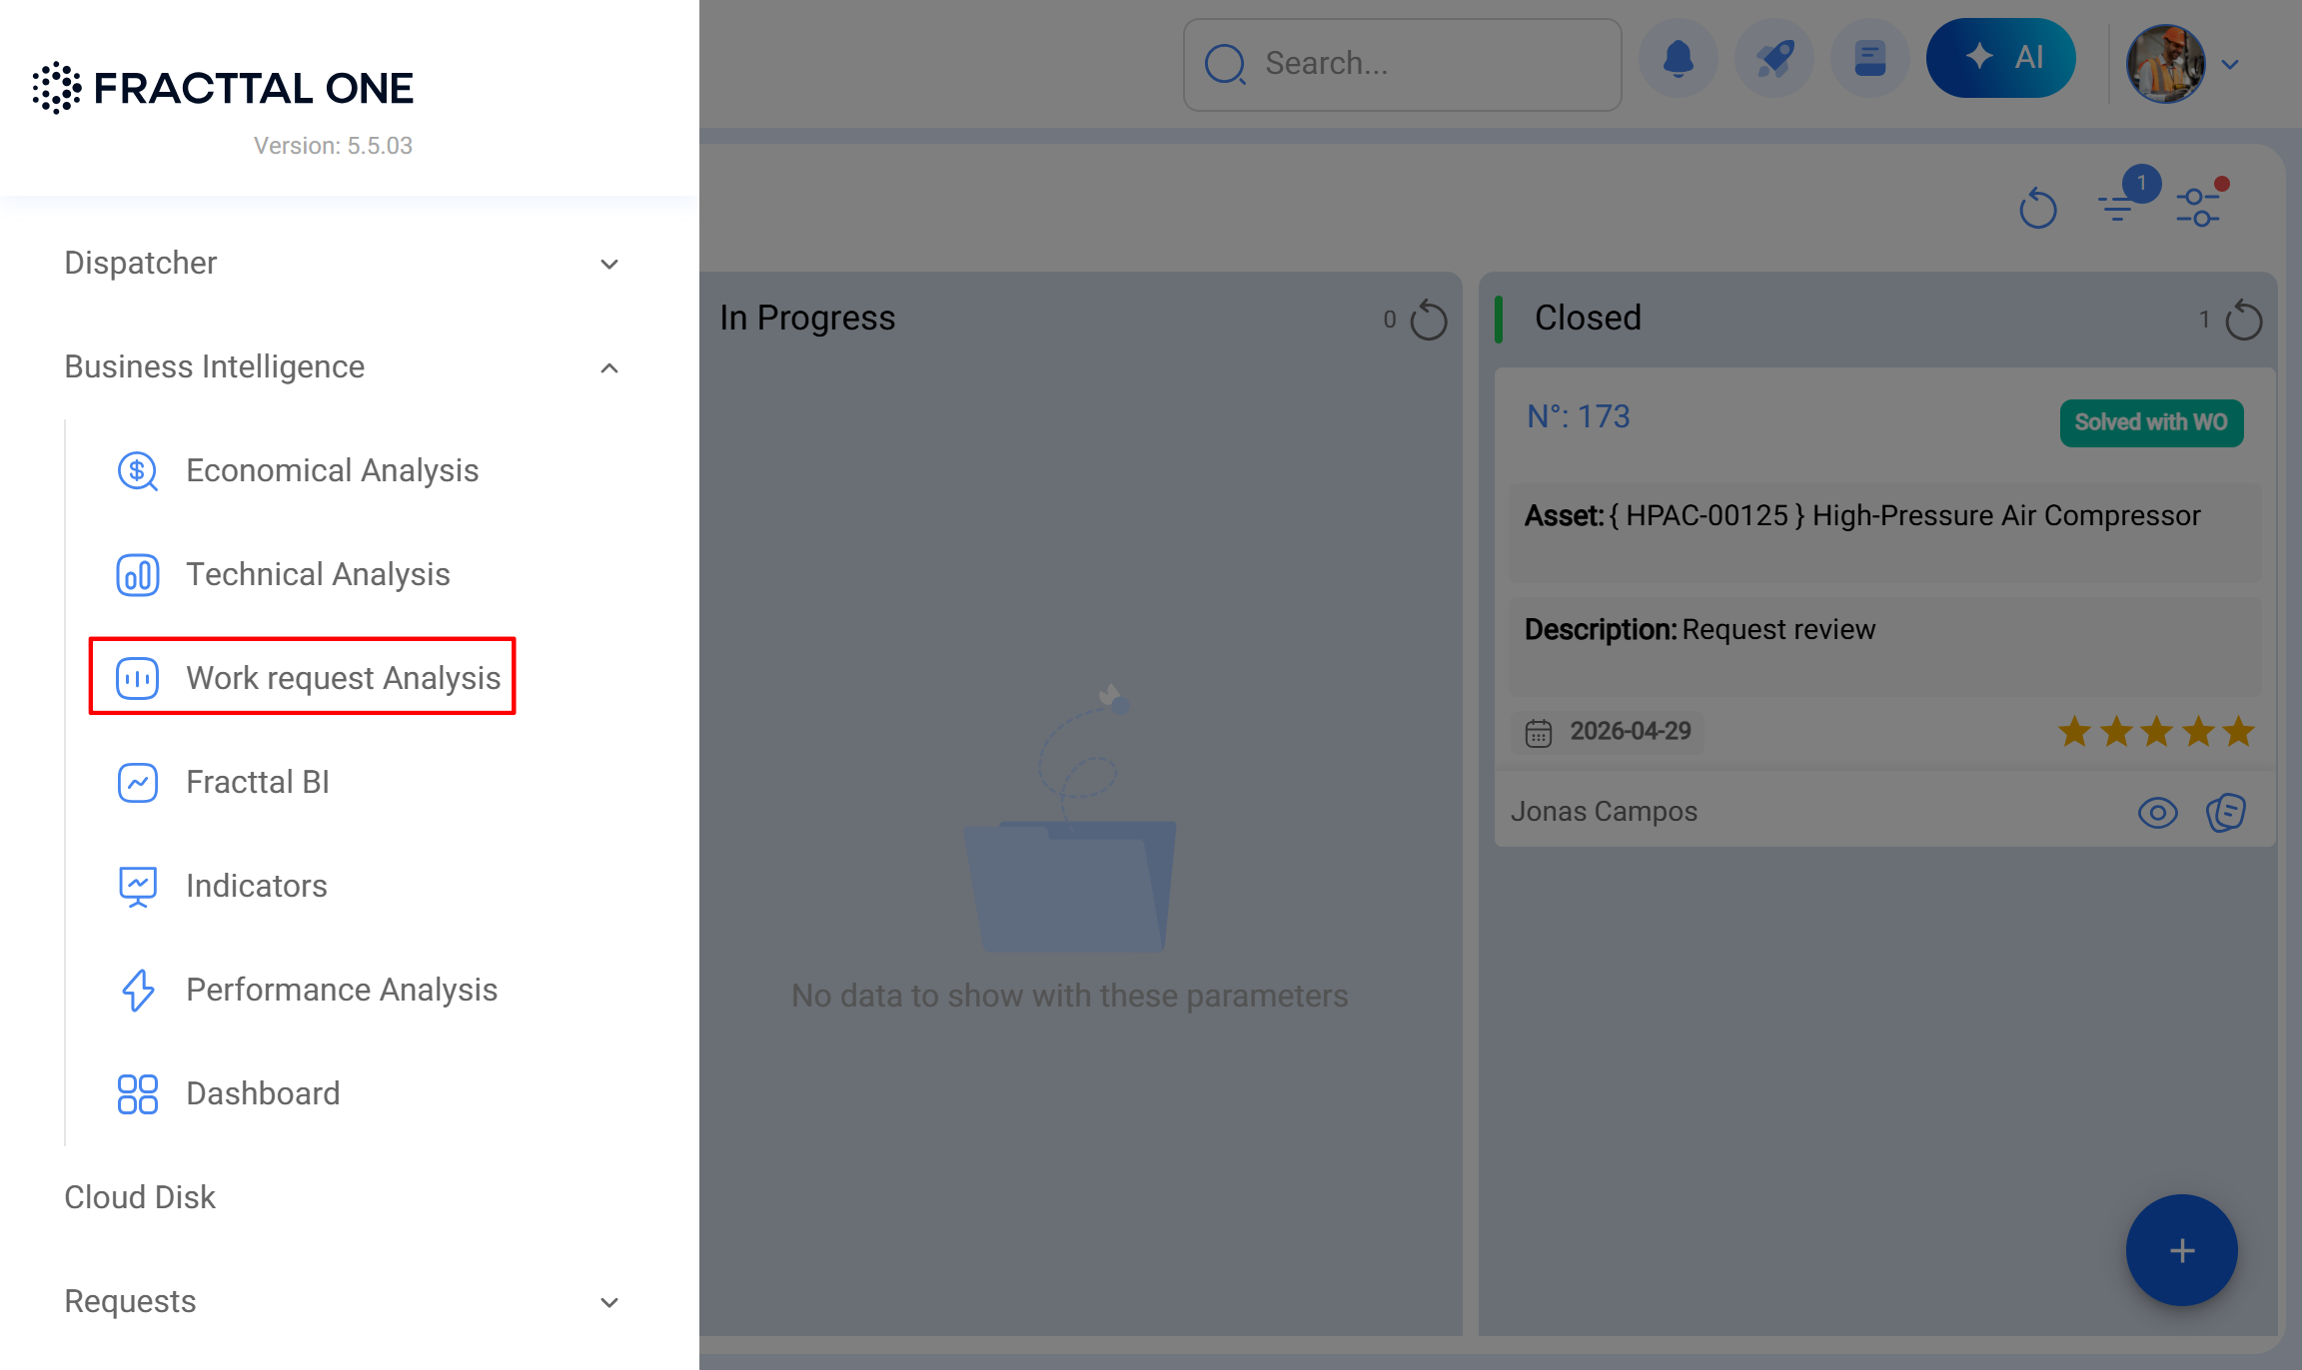Refresh the Closed column
The image size is (2302, 1370).
tap(2244, 321)
